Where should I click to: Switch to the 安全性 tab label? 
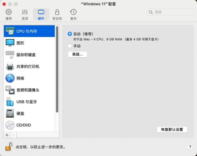[x=57, y=19]
